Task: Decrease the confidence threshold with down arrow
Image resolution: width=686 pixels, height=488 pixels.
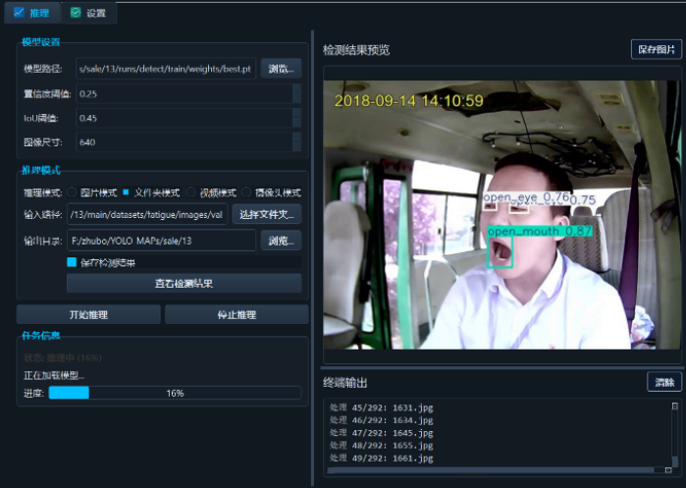Action: (297, 99)
